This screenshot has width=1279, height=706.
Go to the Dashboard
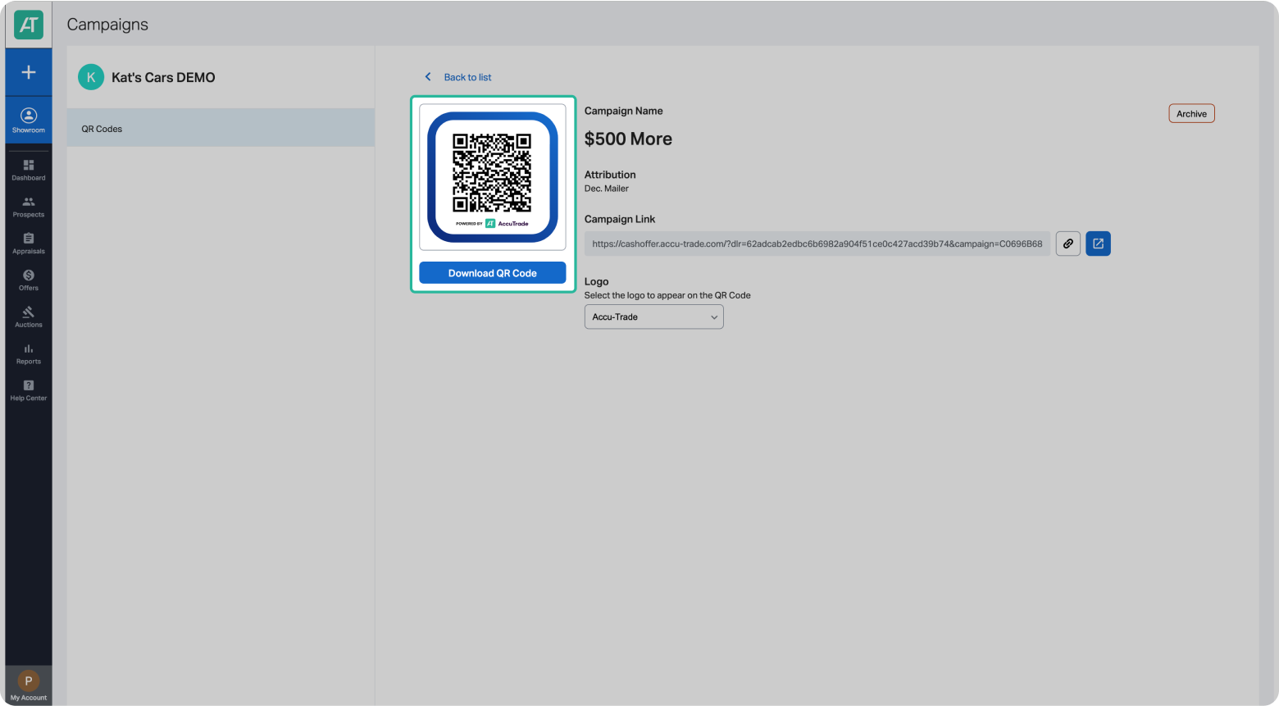tap(29, 171)
